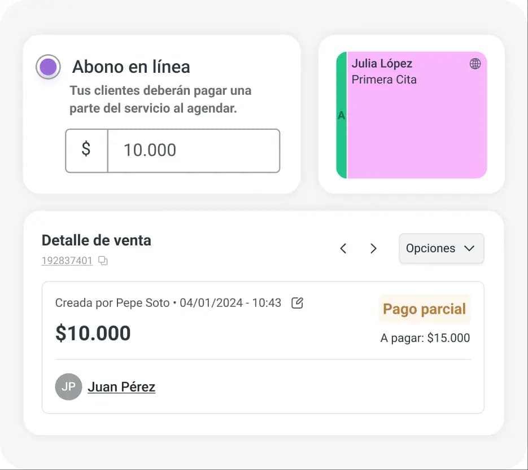Screen dimensions: 528x470
Task: Click the chevron on the Opciones button
Action: coord(469,248)
